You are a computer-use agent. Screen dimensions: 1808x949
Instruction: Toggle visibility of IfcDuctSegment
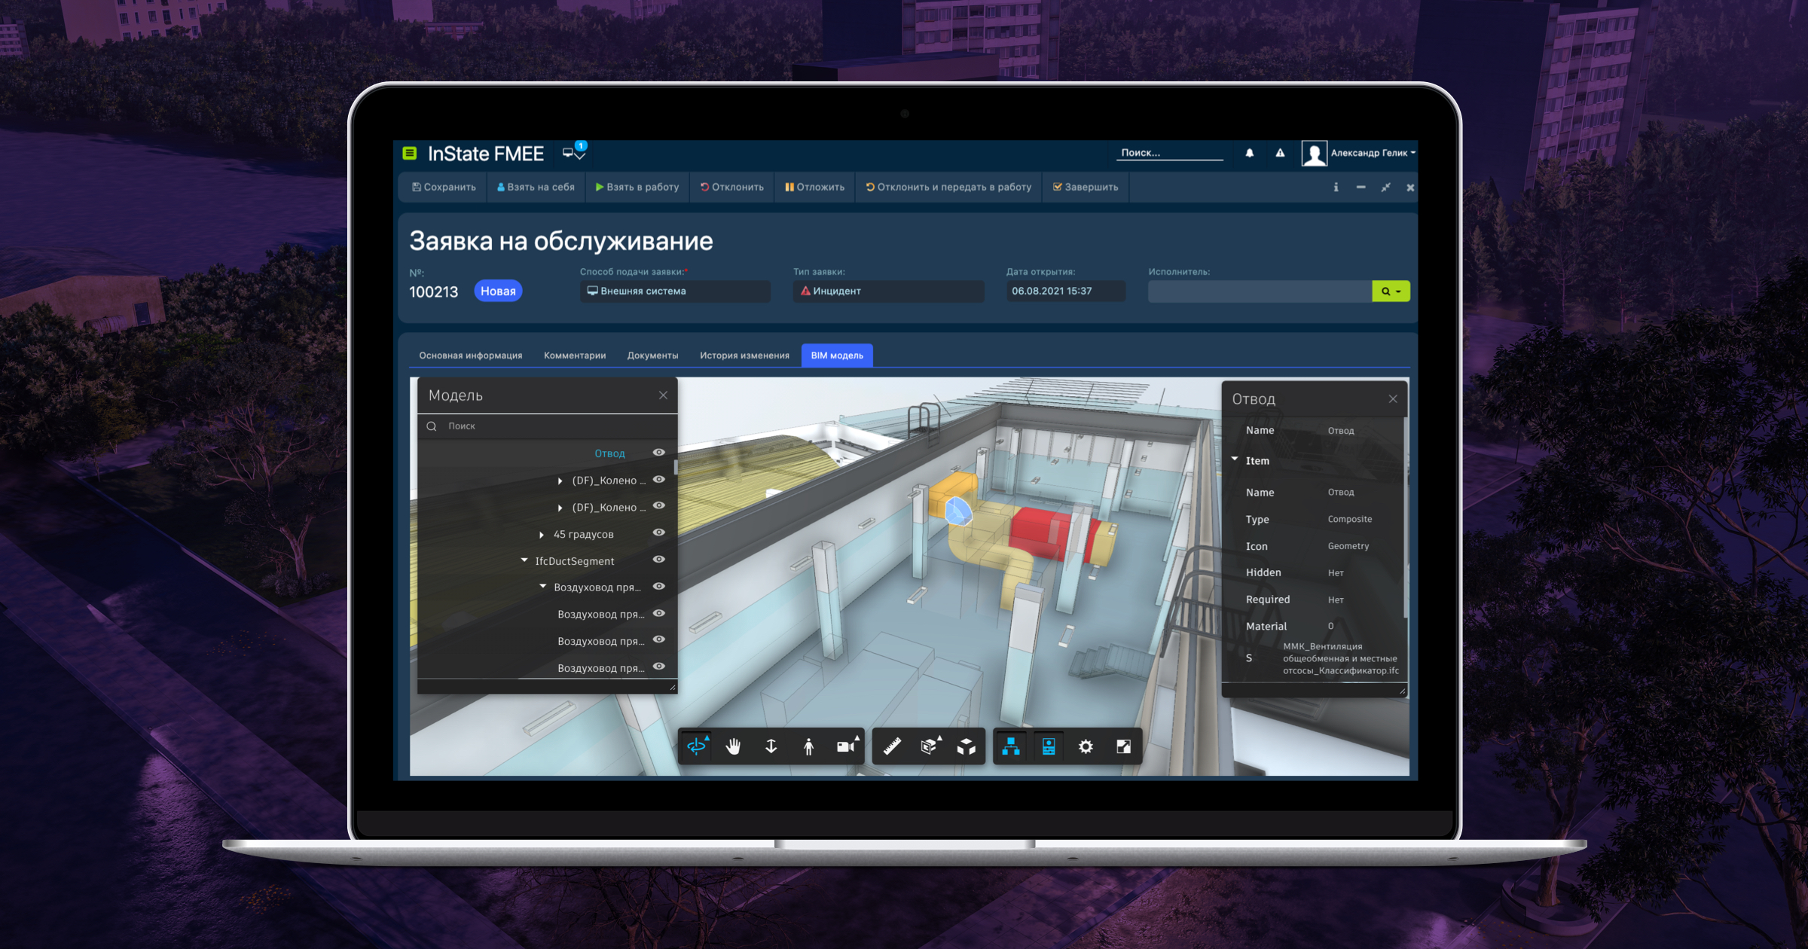[x=659, y=560]
